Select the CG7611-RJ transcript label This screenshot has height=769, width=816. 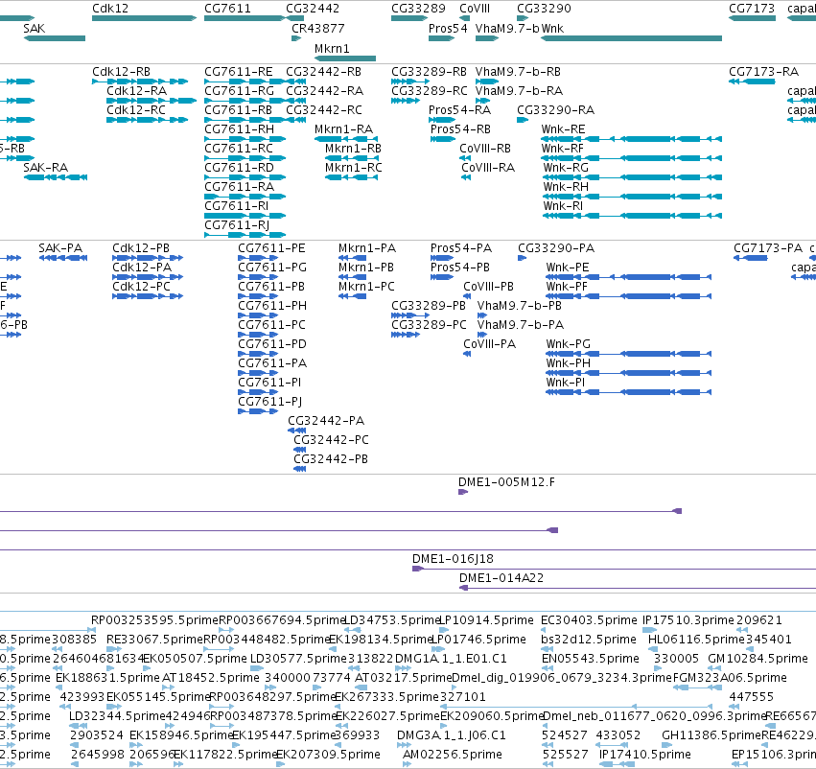coord(237,224)
